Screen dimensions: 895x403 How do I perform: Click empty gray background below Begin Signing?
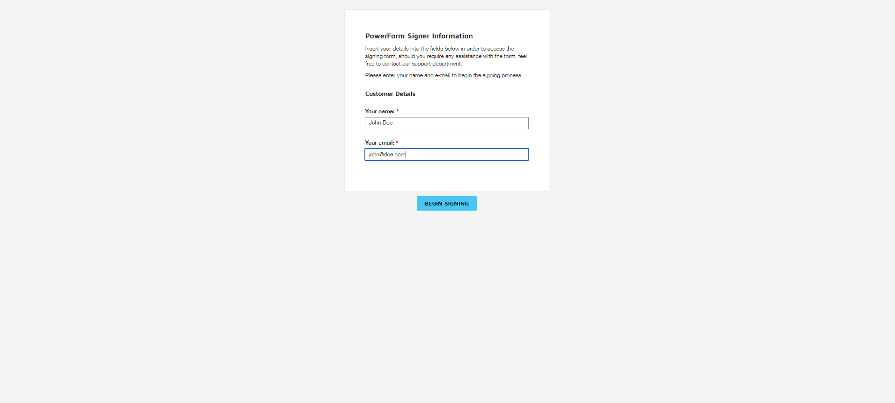pyautogui.click(x=446, y=290)
